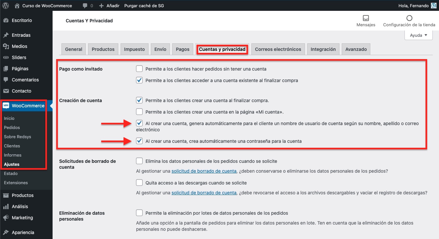
Task: Open Informes submenu item
Action: 12,155
